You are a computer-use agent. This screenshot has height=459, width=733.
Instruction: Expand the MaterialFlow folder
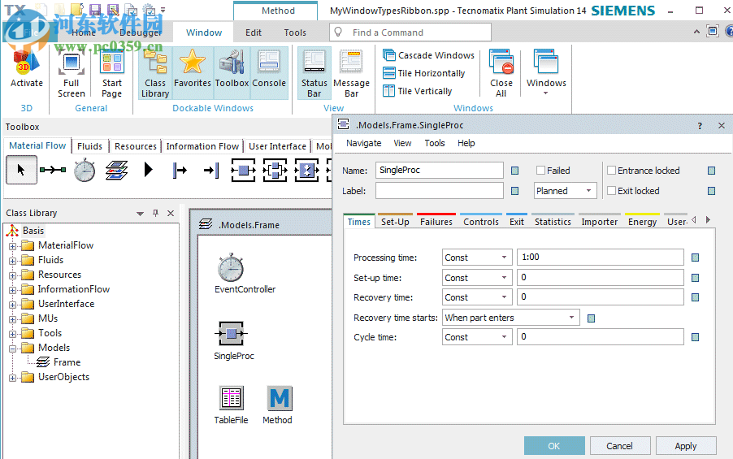pyautogui.click(x=13, y=246)
